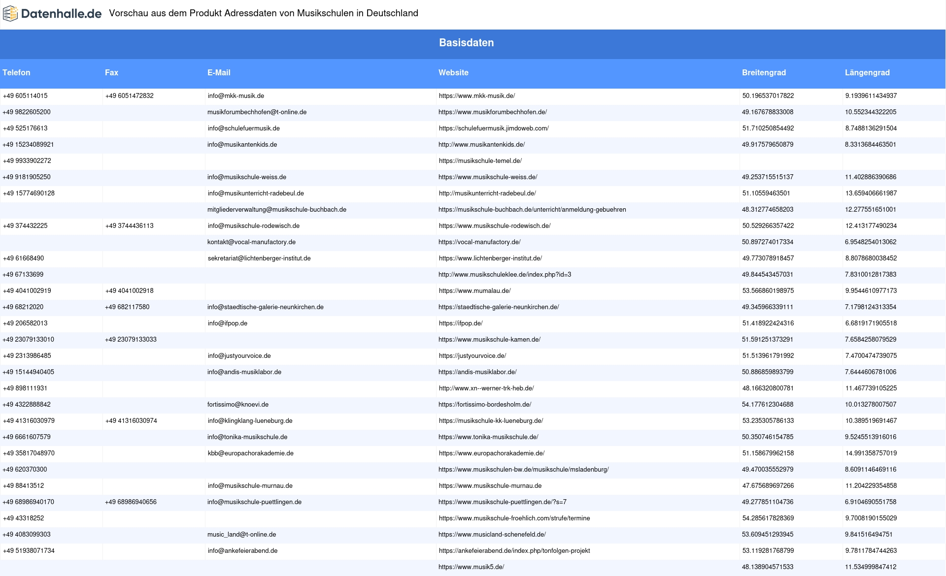Click the email info@musikantenkids.de

[x=242, y=145]
